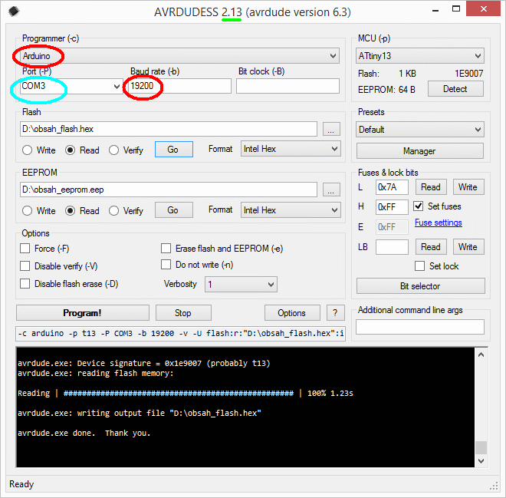506x498 pixels.
Task: Open the Flash Format dropdown (Intel Hex)
Action: click(x=291, y=149)
